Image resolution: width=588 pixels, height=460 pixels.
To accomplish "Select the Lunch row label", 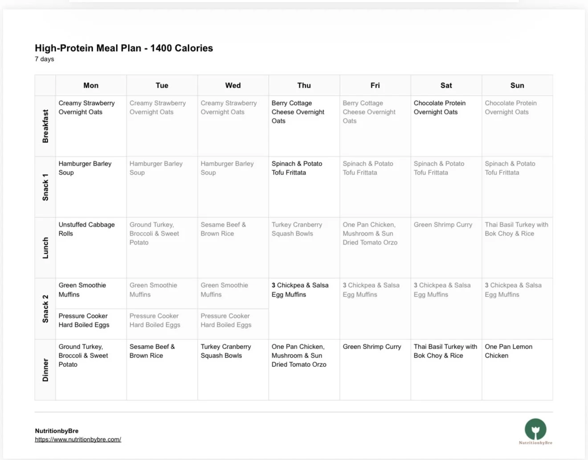I will [45, 248].
